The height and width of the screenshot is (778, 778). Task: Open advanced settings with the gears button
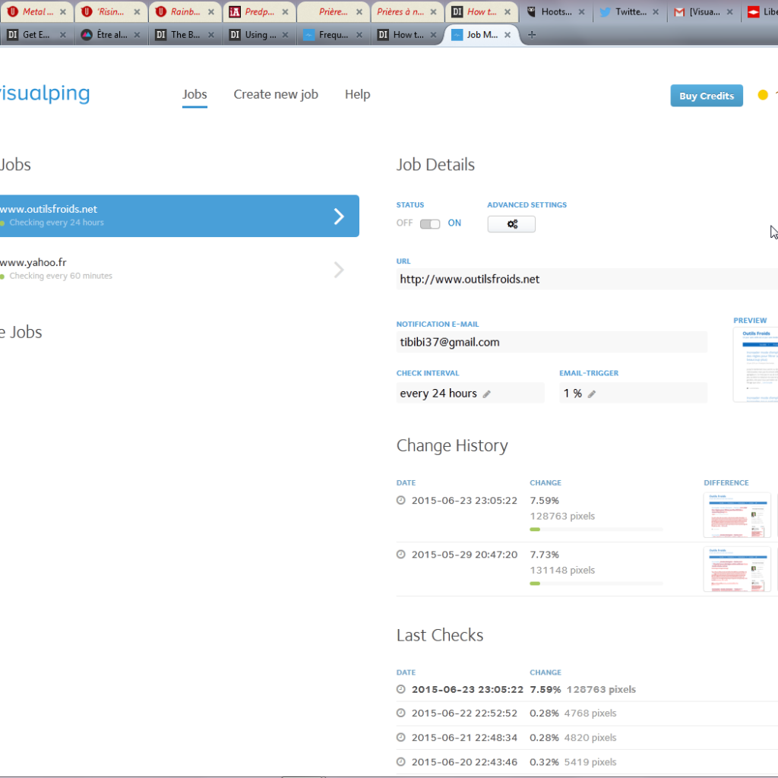click(x=511, y=224)
